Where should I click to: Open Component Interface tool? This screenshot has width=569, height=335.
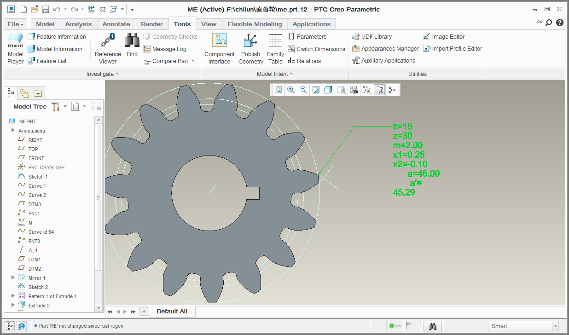tap(219, 48)
